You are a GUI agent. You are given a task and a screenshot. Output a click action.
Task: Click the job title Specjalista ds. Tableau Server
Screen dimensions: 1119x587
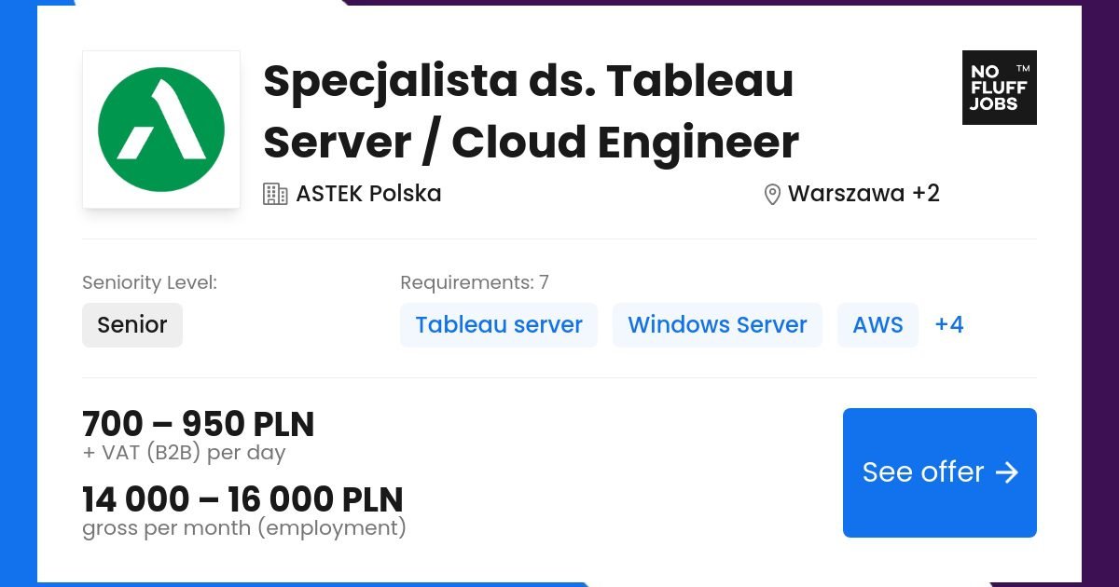click(x=529, y=112)
